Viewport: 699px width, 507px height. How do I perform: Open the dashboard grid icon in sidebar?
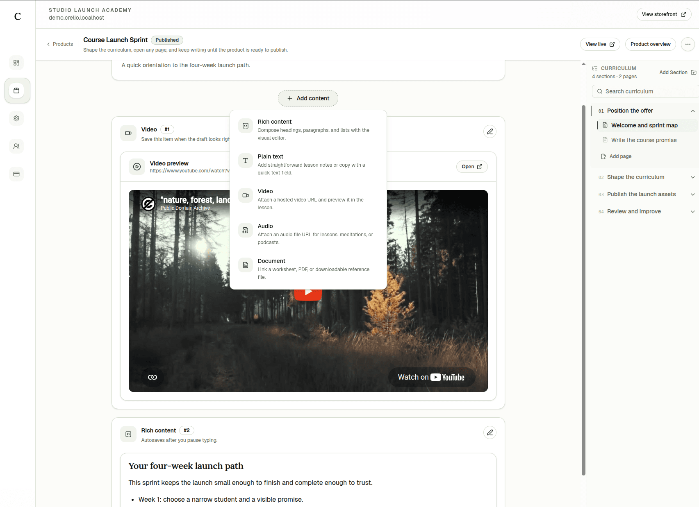(x=16, y=63)
